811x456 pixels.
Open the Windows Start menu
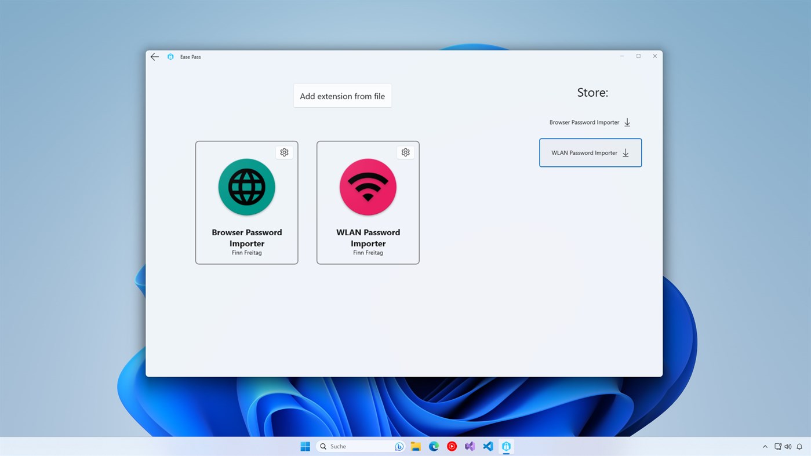click(304, 446)
